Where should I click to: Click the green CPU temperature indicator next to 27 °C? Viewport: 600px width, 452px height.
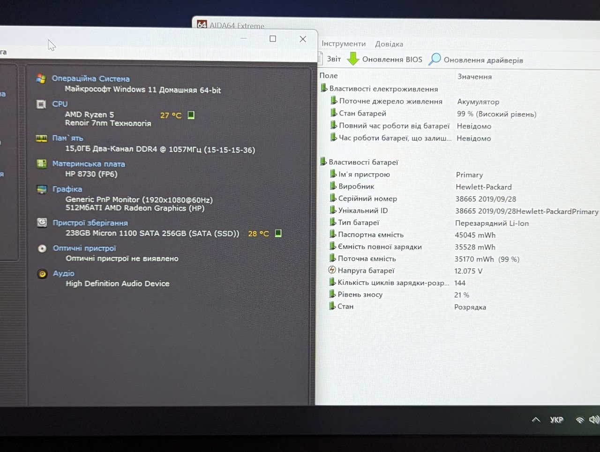(191, 115)
